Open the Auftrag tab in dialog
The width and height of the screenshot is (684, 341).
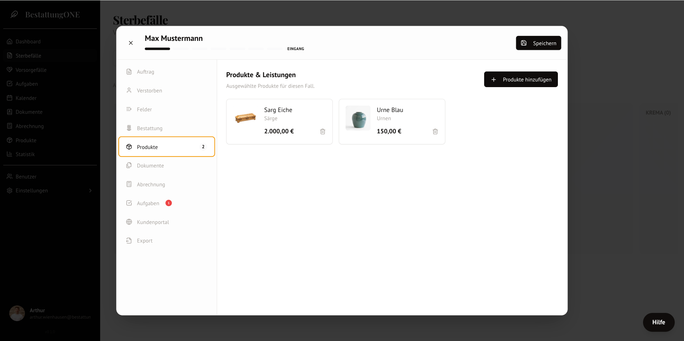coord(167,72)
